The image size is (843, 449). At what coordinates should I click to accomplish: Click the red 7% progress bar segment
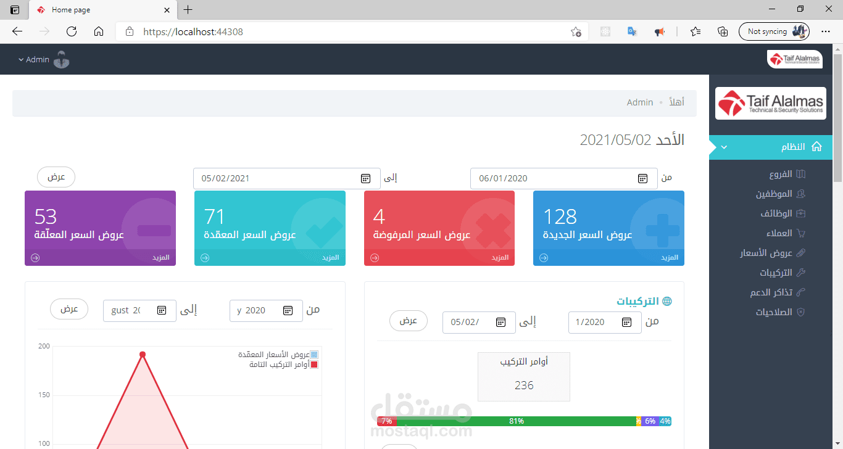(x=386, y=421)
